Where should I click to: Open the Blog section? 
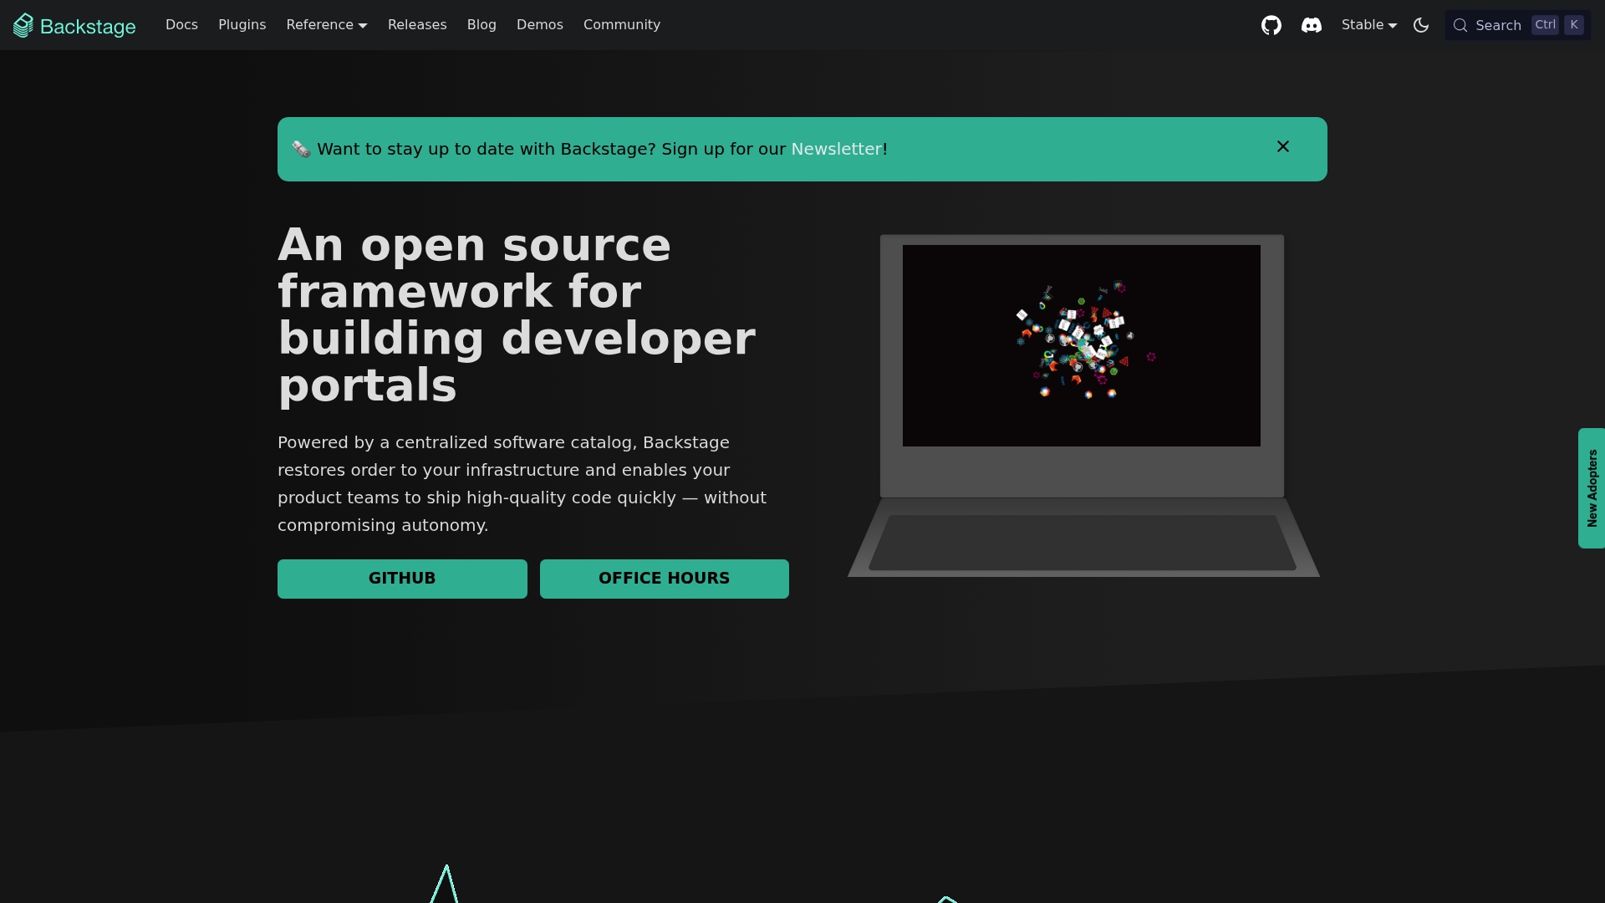[481, 25]
